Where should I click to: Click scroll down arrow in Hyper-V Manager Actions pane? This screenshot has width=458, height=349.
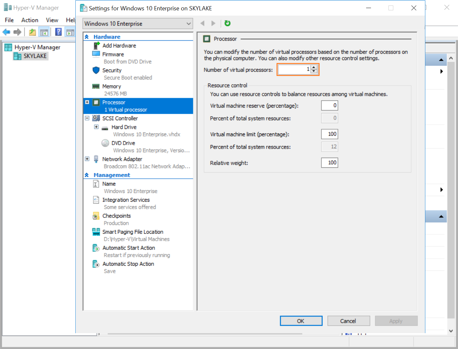pyautogui.click(x=451, y=331)
